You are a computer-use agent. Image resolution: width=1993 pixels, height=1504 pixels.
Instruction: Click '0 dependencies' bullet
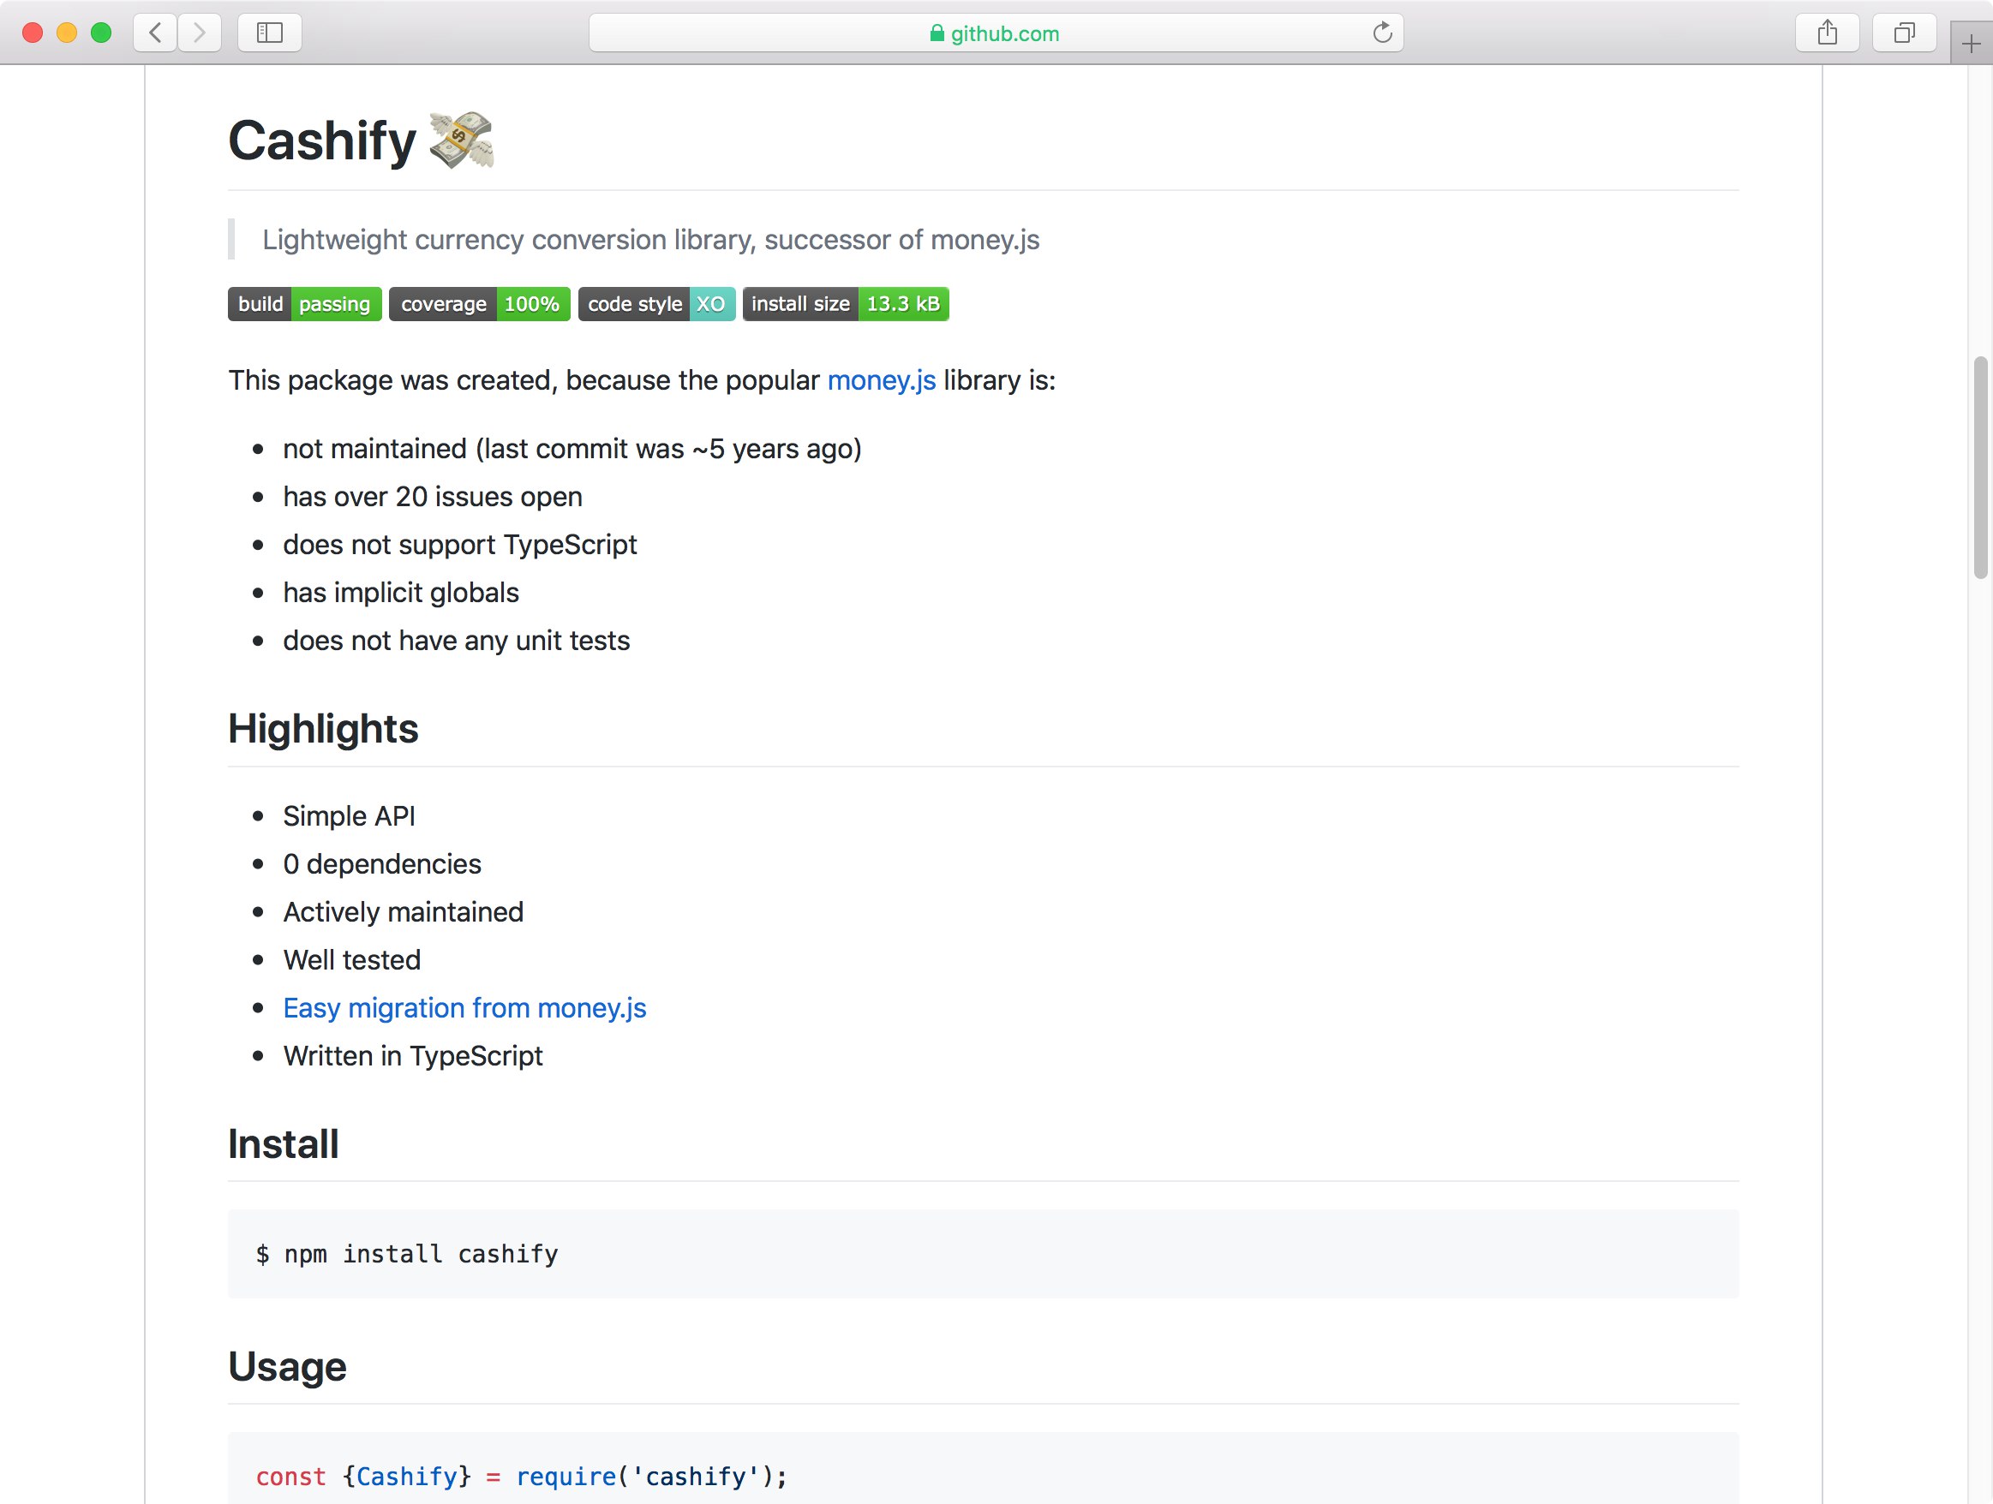[x=382, y=863]
